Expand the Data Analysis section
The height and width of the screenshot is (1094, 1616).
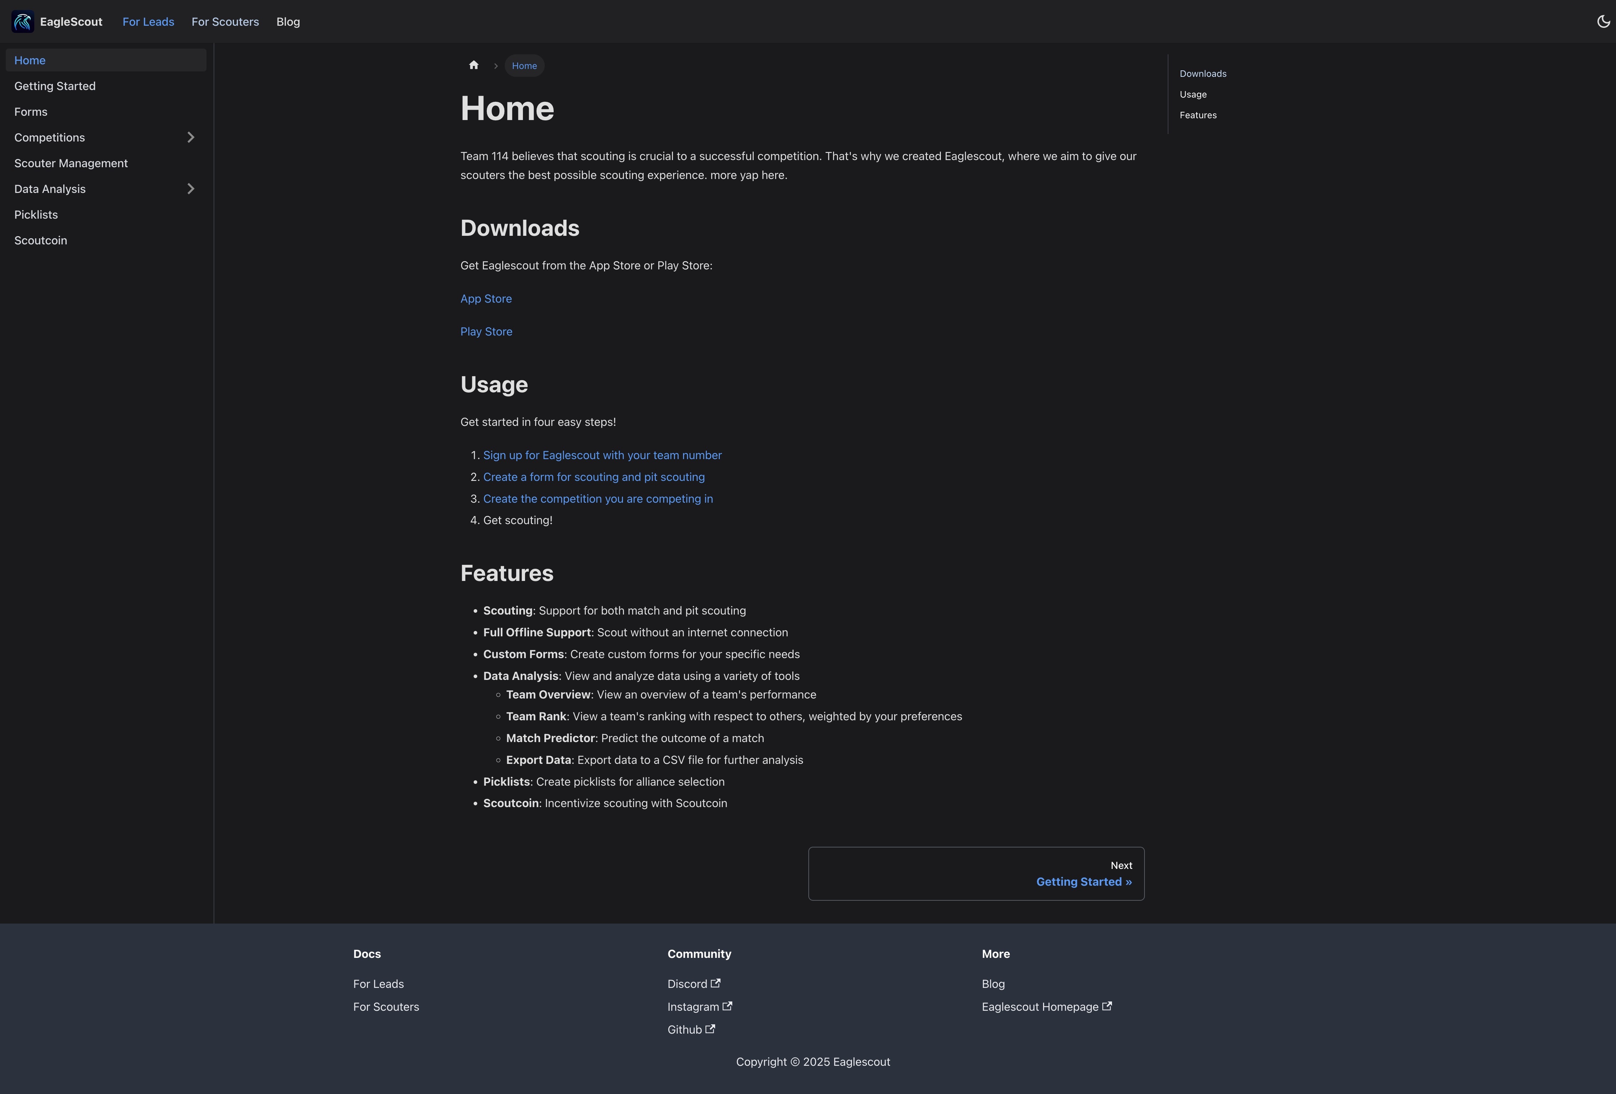point(190,189)
